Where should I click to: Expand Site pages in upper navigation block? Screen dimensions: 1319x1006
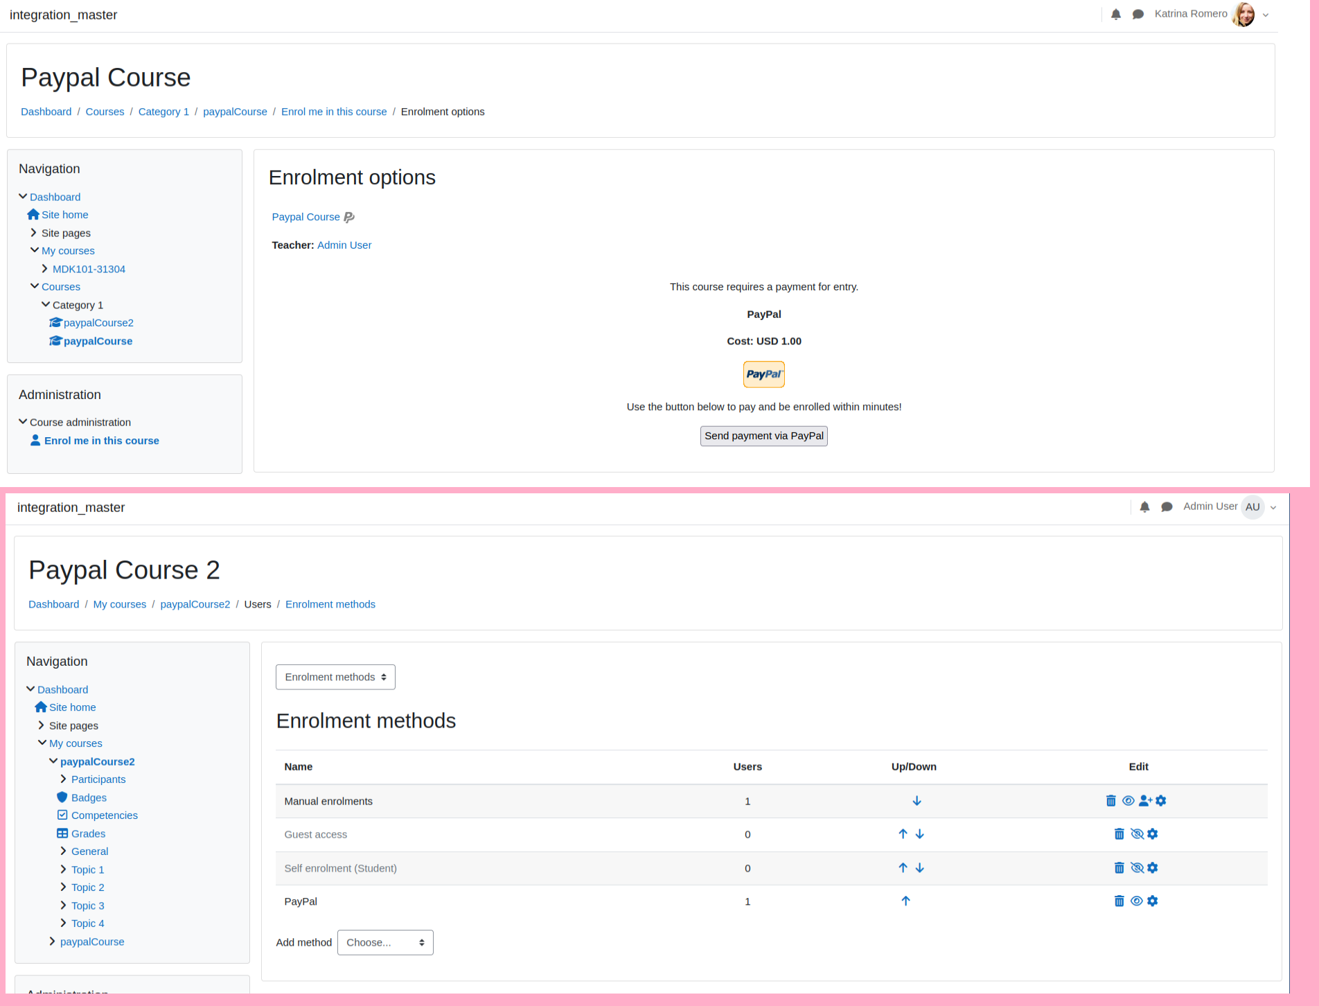33,233
